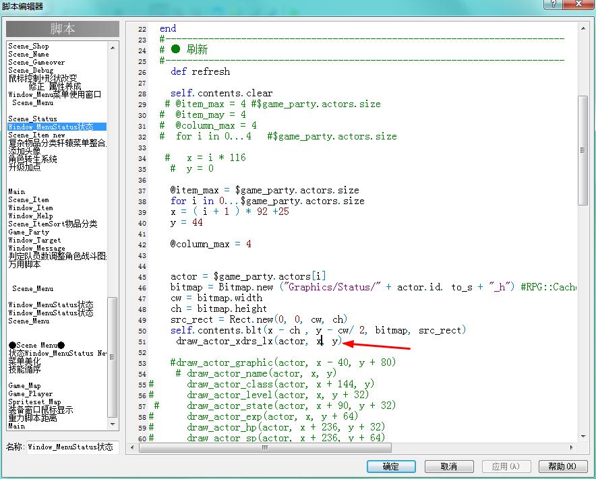Open the 装备窗口鼠标显示 script
The image size is (596, 479).
point(40,410)
